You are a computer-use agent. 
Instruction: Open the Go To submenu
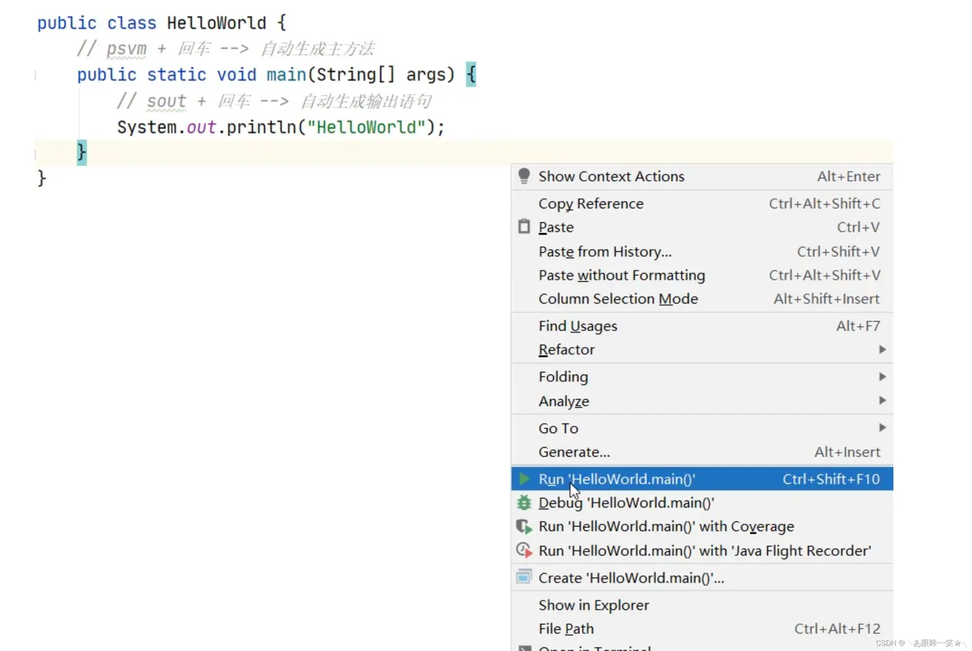click(x=702, y=428)
